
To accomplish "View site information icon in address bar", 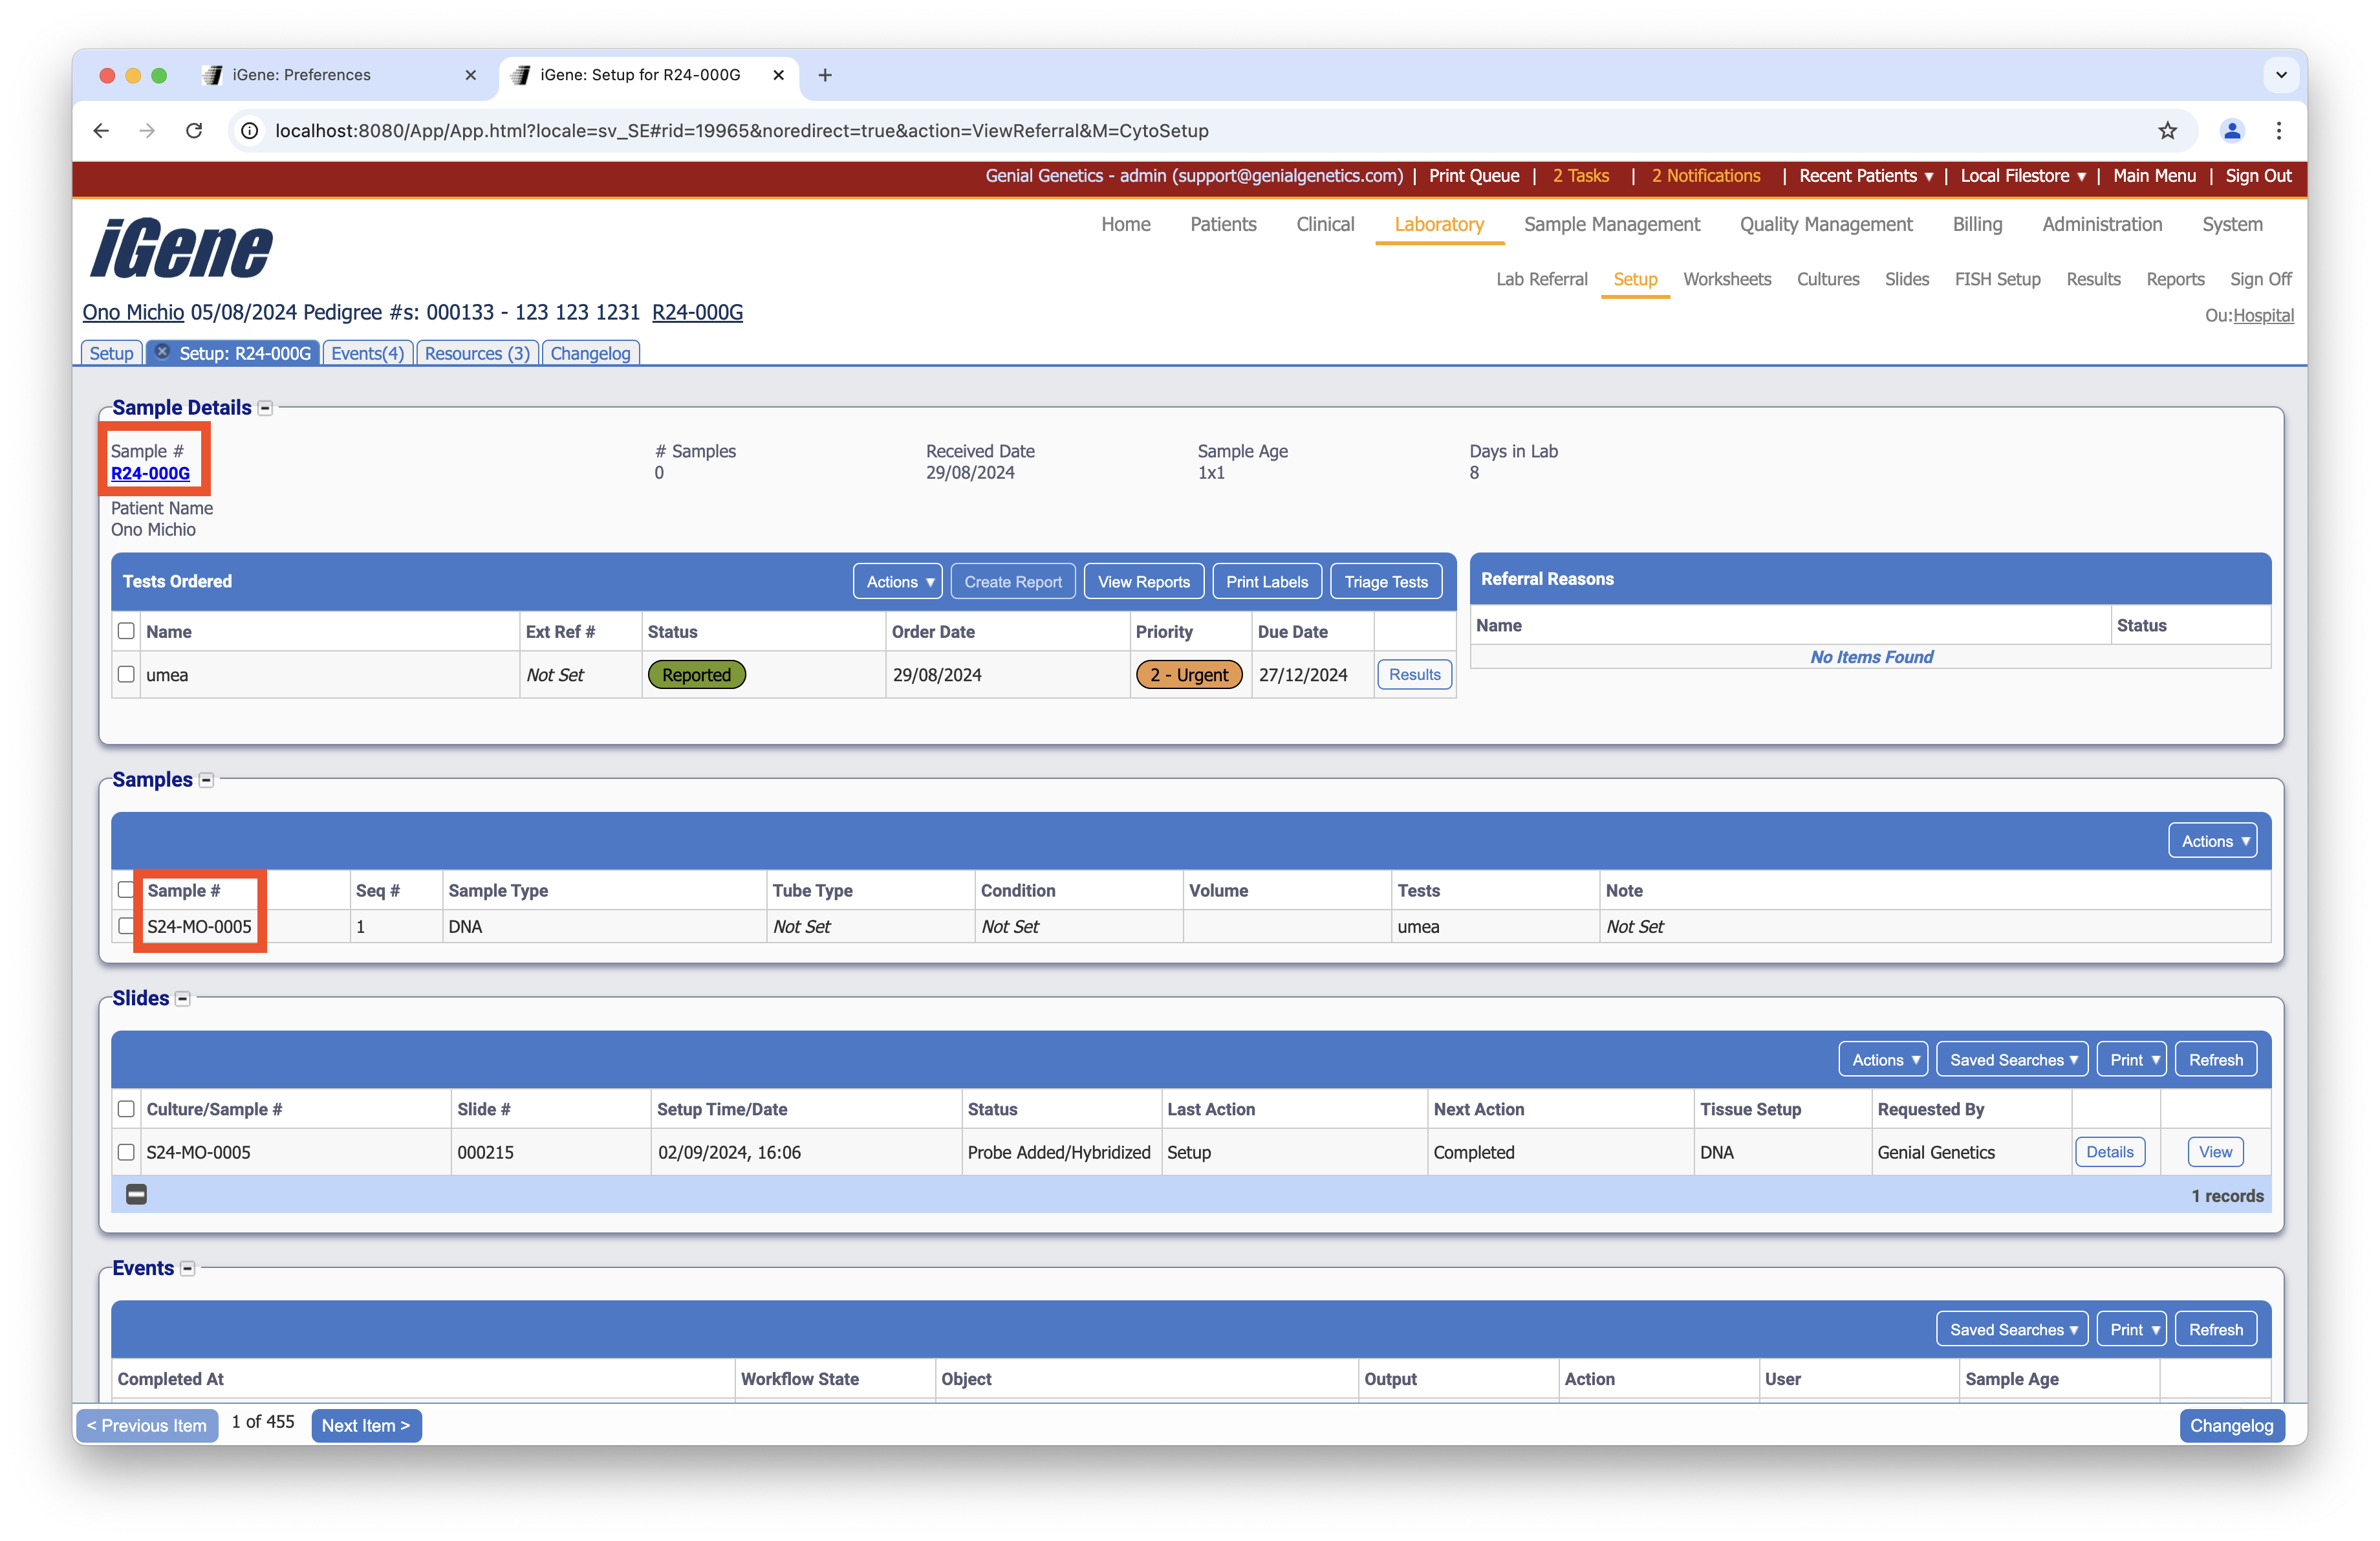I will point(250,131).
